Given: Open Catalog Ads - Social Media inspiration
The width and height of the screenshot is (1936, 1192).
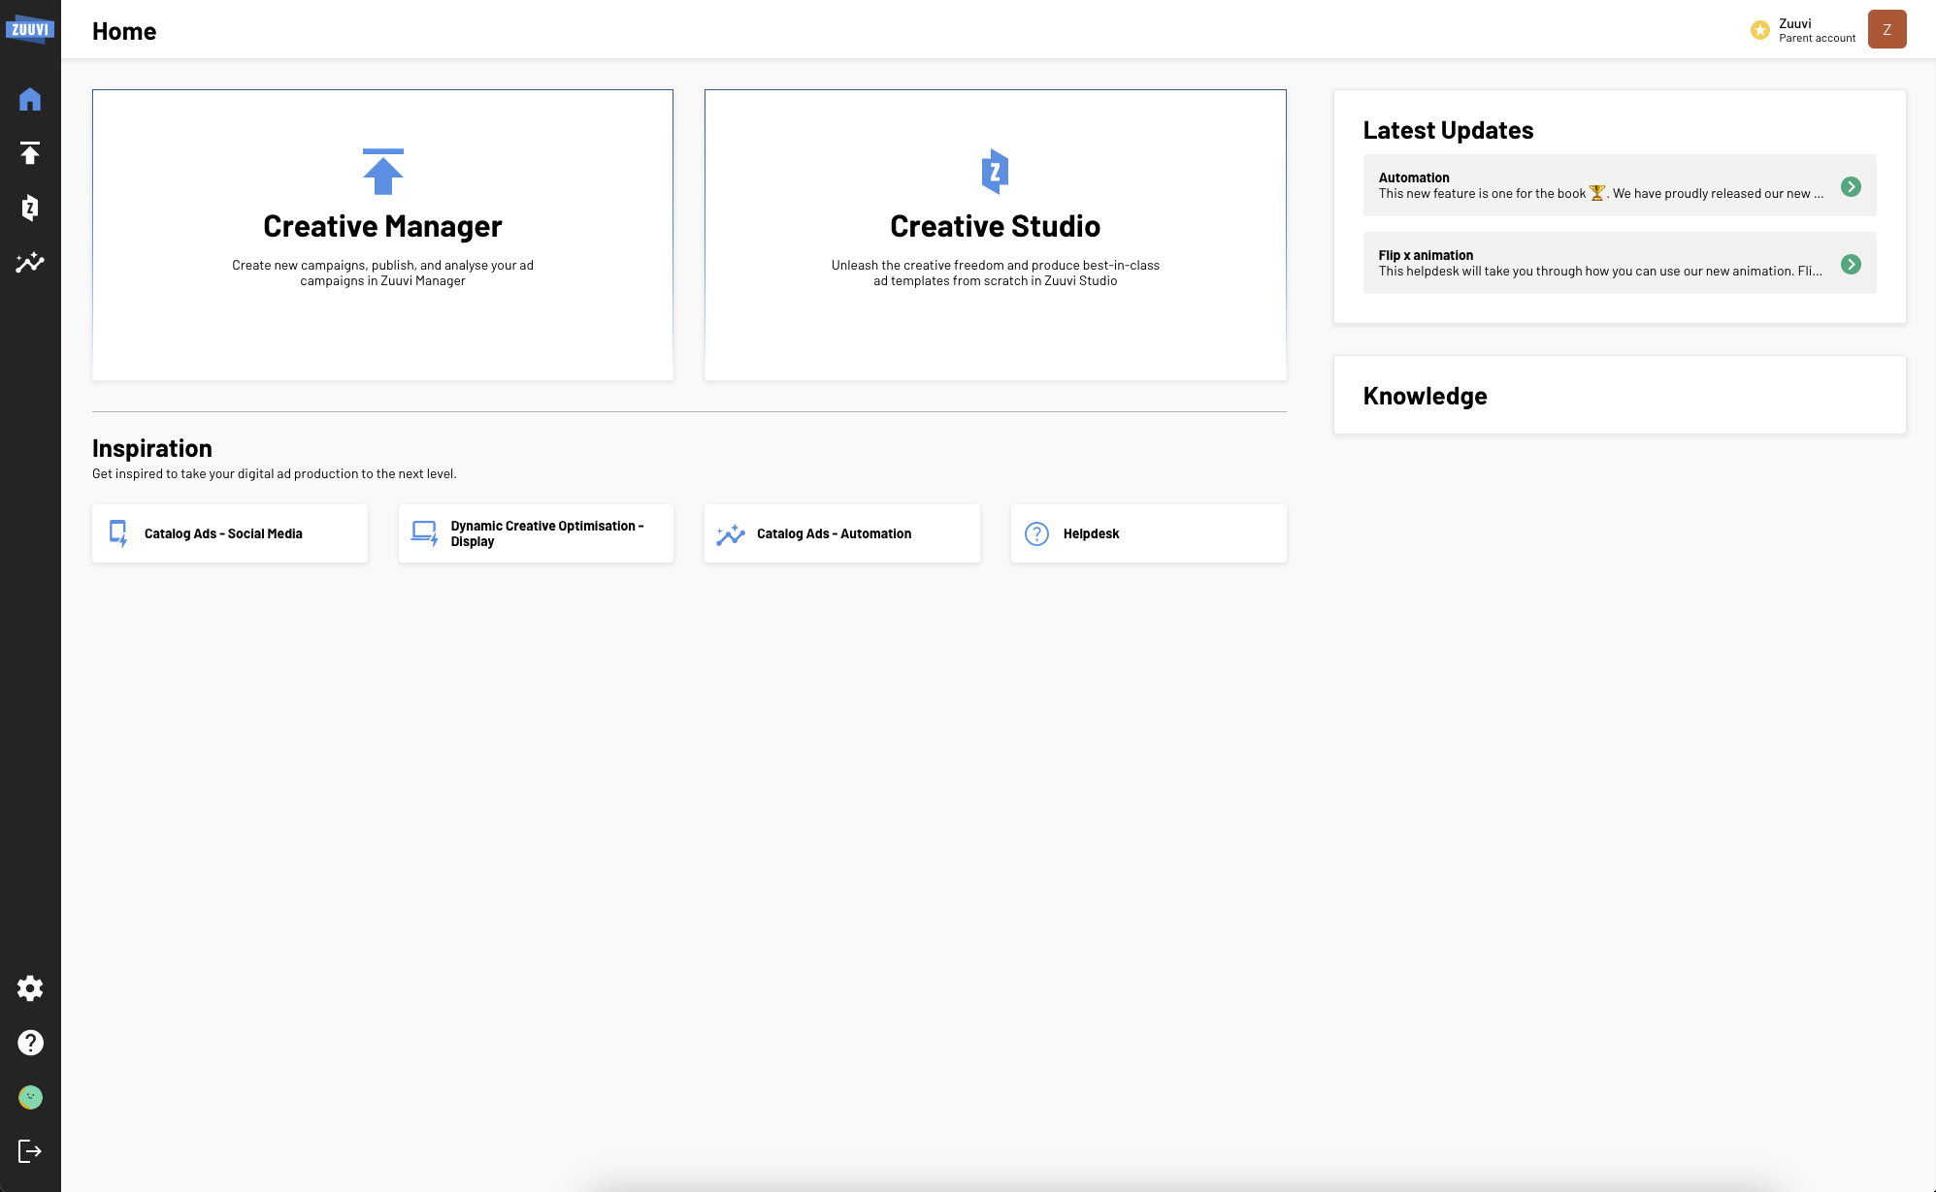Looking at the screenshot, I should pyautogui.click(x=230, y=533).
